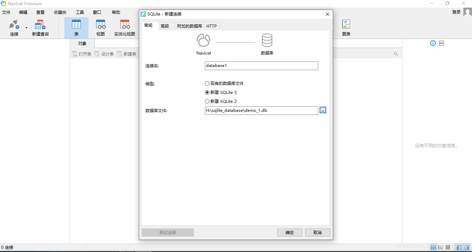The width and height of the screenshot is (472, 252).
Task: Open the 窗口 menu
Action: click(x=97, y=12)
